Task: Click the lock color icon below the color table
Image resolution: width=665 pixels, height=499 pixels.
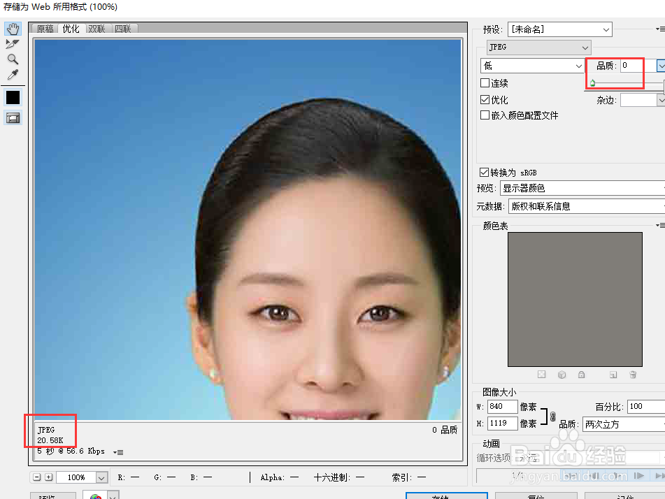Action: pos(582,375)
